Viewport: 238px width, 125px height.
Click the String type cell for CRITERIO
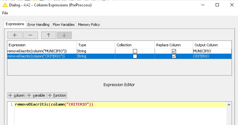coord(96,56)
